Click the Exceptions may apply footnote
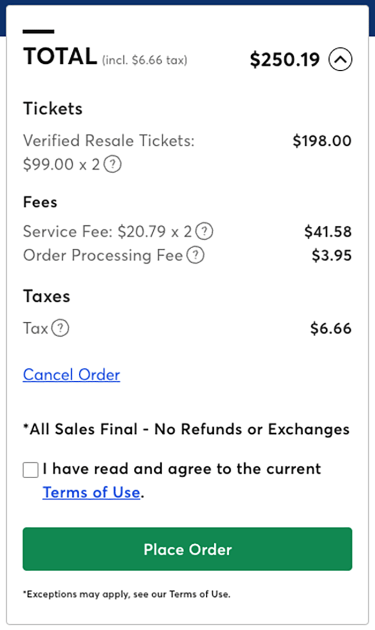 126,594
